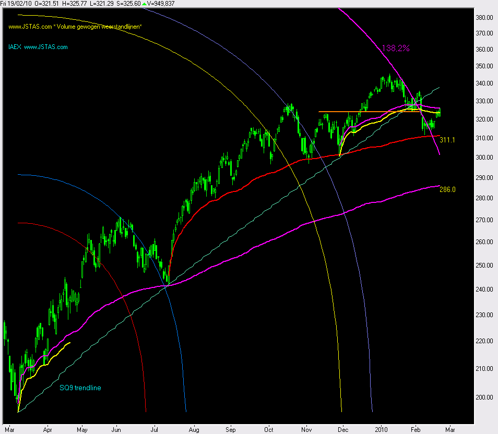This screenshot has width=498, height=434.
Task: Click the Aug marker on time axis
Action: [193, 429]
